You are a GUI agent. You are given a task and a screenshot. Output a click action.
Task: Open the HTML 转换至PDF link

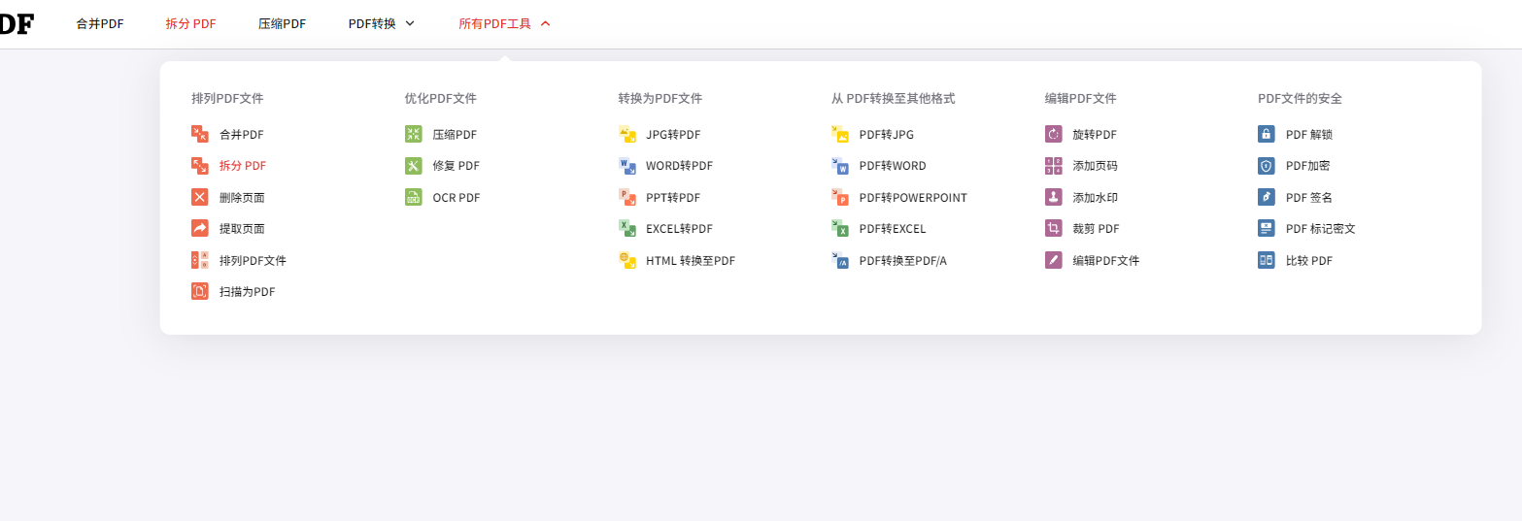pyautogui.click(x=690, y=261)
